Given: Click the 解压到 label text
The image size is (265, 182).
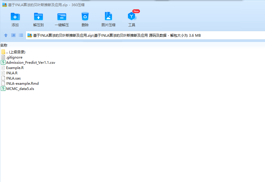Looking at the screenshot, I should pos(38,25).
